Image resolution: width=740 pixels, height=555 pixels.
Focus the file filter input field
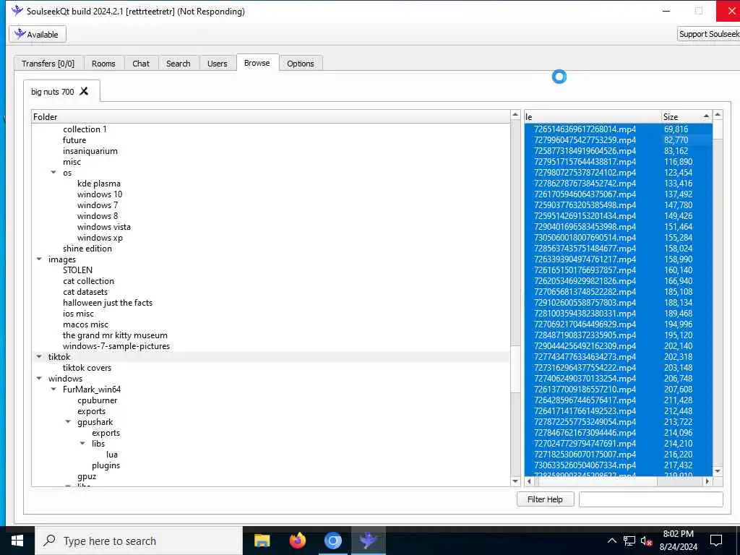coord(651,499)
